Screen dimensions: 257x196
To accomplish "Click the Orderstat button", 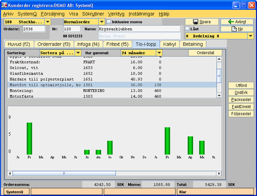I will (x=205, y=53).
